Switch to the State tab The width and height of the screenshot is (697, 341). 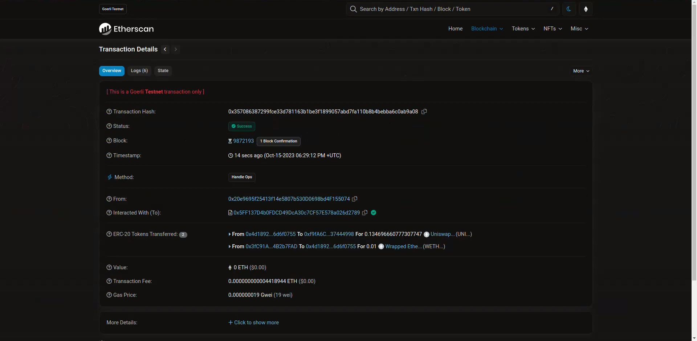click(x=163, y=71)
